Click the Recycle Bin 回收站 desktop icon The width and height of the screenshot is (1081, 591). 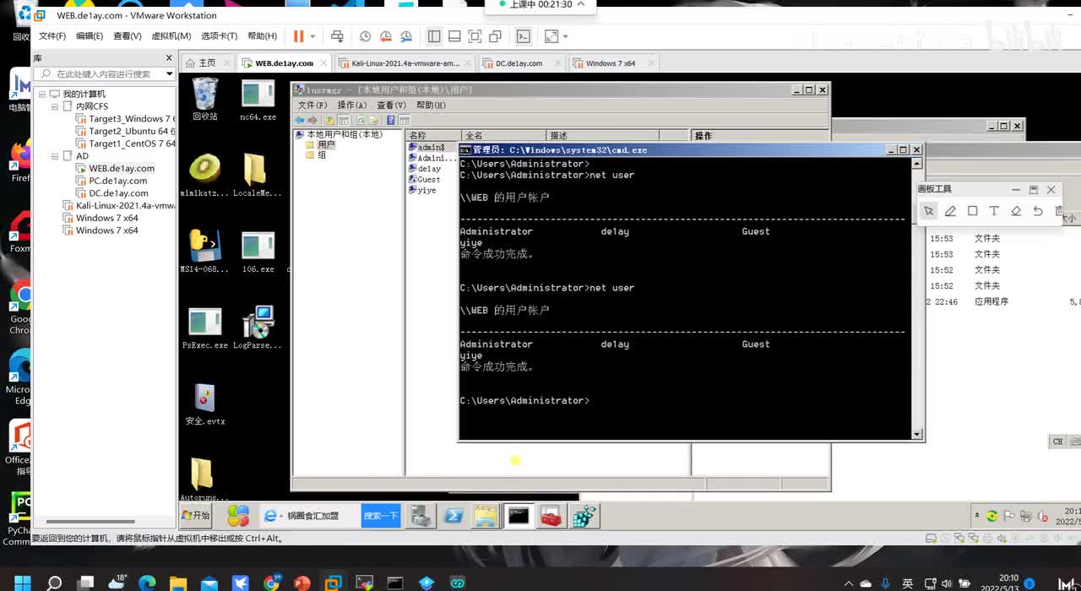[x=205, y=100]
